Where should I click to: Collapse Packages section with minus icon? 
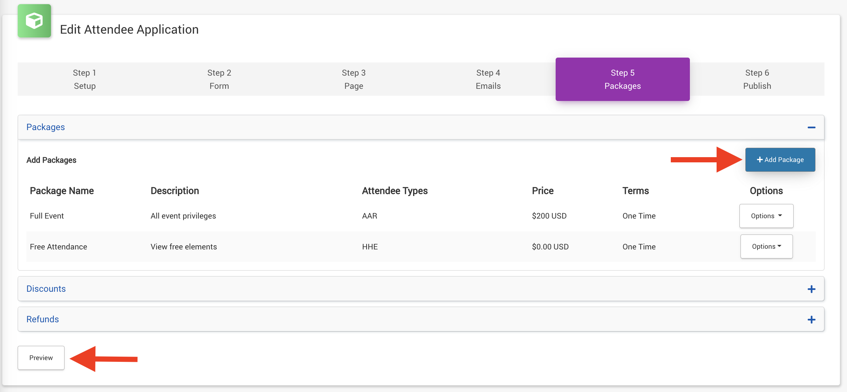(811, 127)
